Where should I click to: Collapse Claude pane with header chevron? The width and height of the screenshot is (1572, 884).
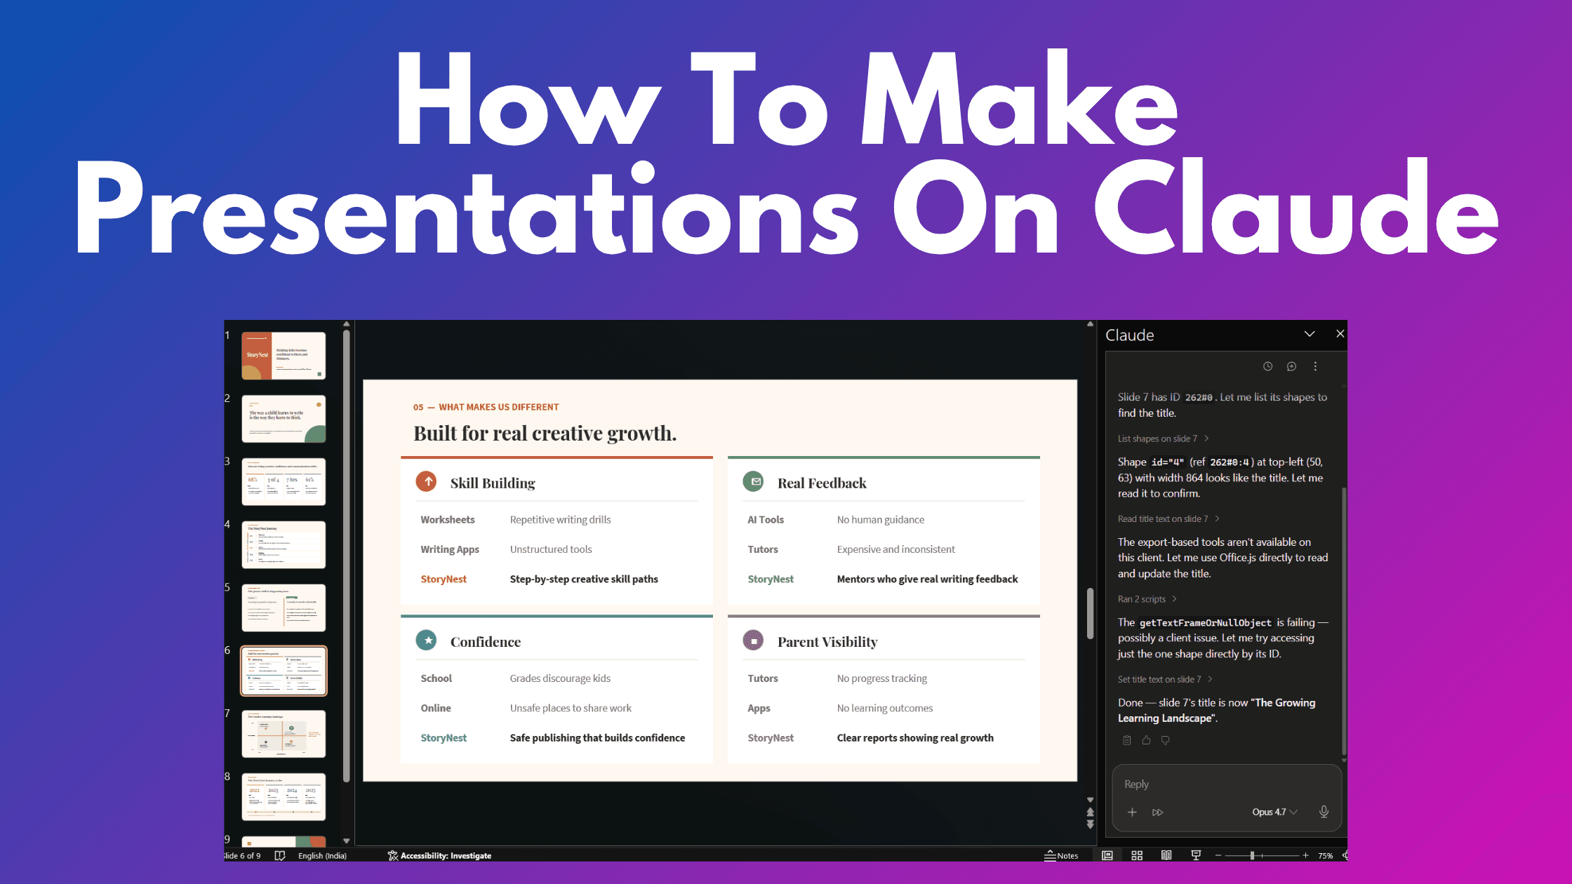pos(1310,334)
